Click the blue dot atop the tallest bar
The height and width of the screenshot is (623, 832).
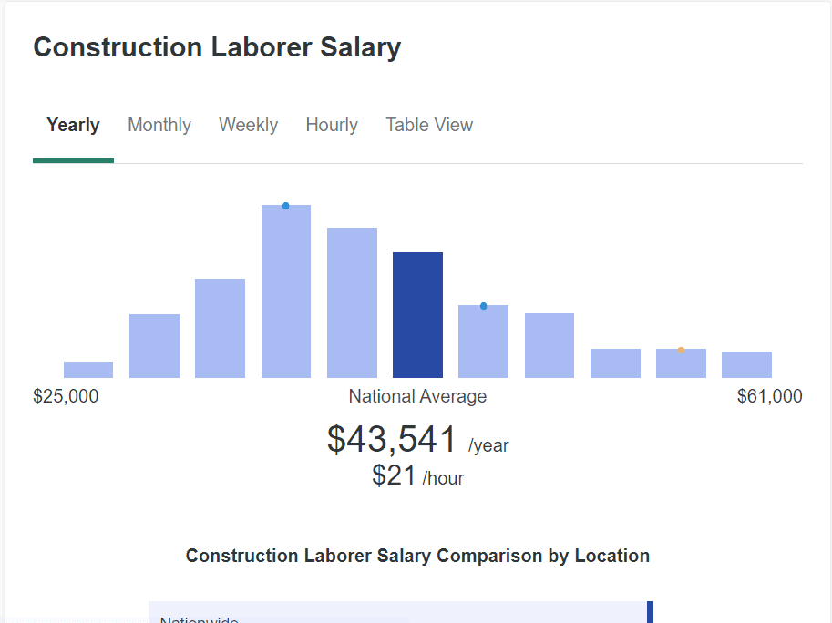(285, 206)
